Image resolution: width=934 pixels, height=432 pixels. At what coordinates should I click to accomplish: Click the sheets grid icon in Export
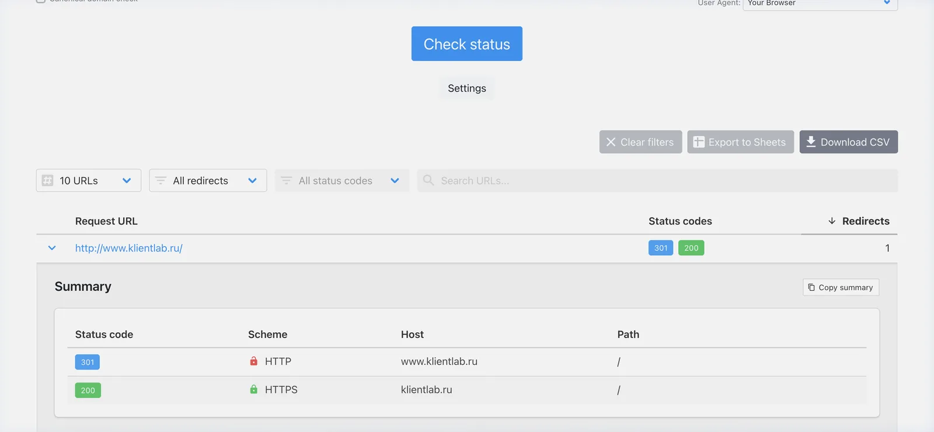coord(699,142)
